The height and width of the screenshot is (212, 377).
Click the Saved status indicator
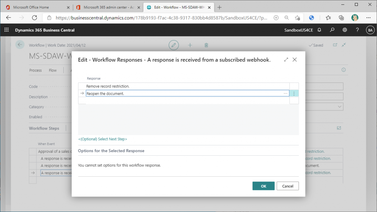316,45
